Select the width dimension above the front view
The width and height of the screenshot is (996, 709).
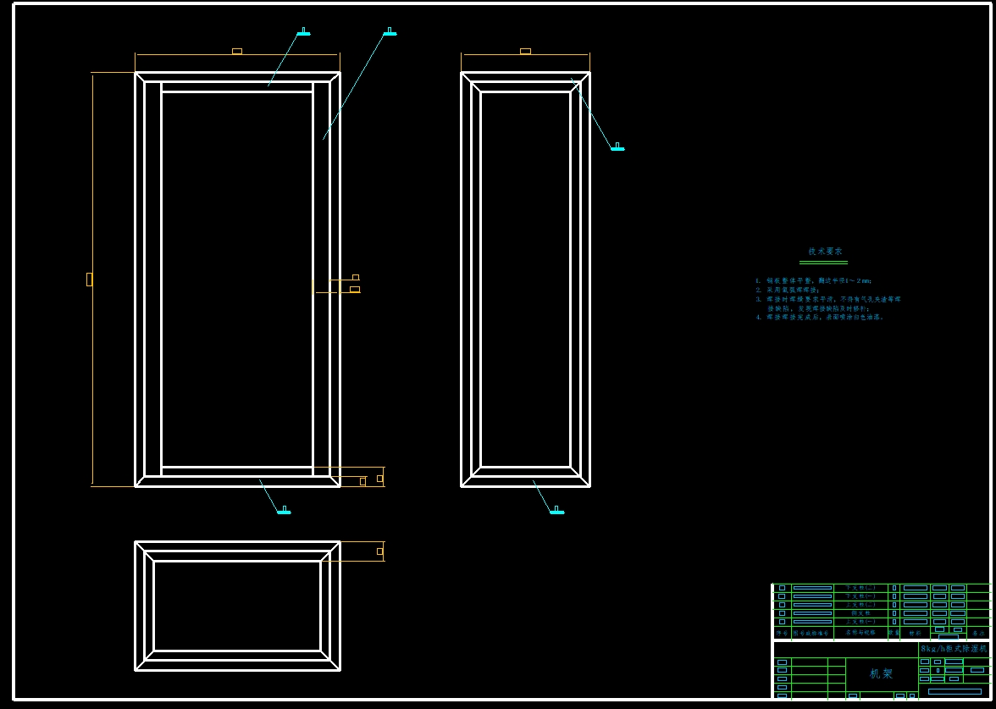click(x=237, y=52)
